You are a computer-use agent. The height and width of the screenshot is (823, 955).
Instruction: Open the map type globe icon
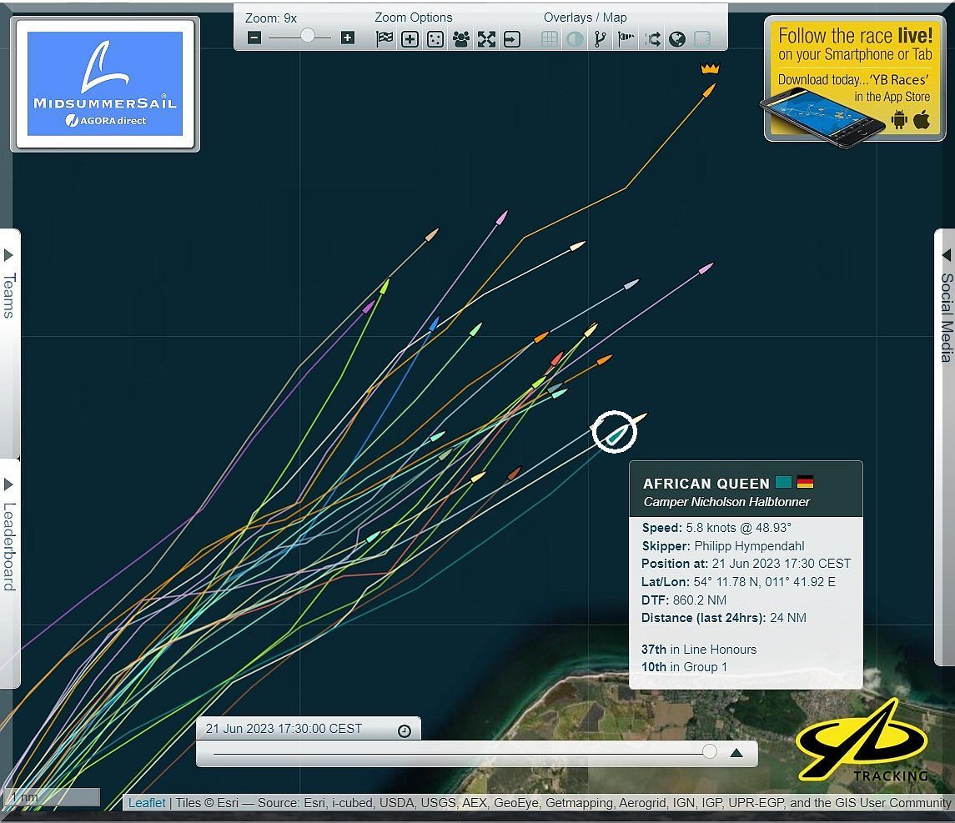[677, 38]
